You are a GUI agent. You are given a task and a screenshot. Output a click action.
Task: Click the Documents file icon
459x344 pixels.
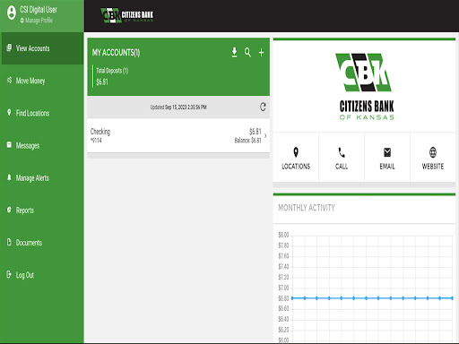point(9,242)
